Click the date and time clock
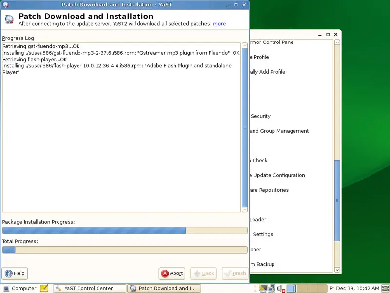The height and width of the screenshot is (293, 390). [354, 288]
